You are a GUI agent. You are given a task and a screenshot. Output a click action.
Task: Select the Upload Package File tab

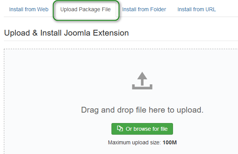click(86, 9)
